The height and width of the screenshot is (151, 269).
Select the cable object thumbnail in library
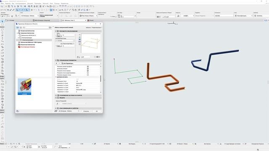tap(24, 86)
